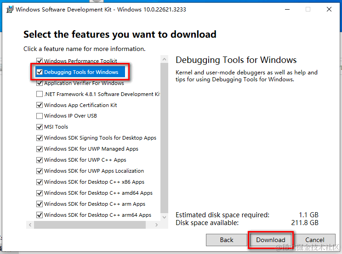Uncheck Windows App Certification Kit checkbox

pyautogui.click(x=40, y=105)
